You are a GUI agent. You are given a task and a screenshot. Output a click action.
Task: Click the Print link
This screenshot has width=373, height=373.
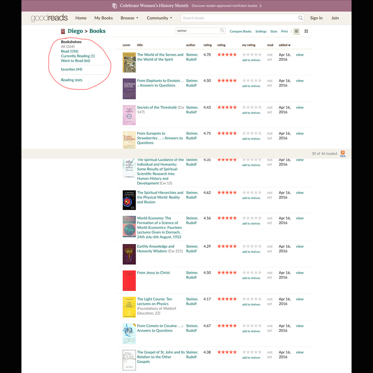(284, 31)
